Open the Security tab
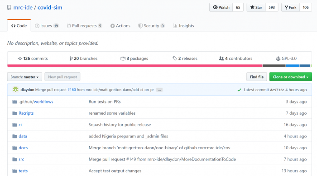The width and height of the screenshot is (317, 176). [151, 26]
